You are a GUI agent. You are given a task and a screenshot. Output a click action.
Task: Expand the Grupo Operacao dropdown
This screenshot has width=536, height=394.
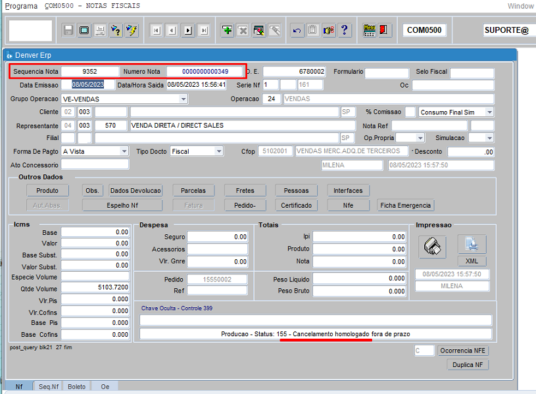(183, 99)
